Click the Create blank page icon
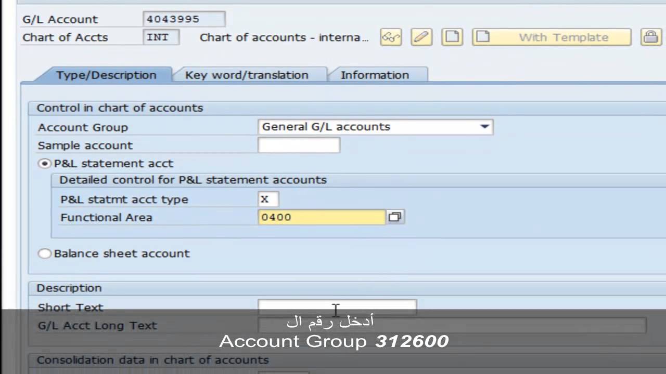The height and width of the screenshot is (374, 666). click(452, 37)
